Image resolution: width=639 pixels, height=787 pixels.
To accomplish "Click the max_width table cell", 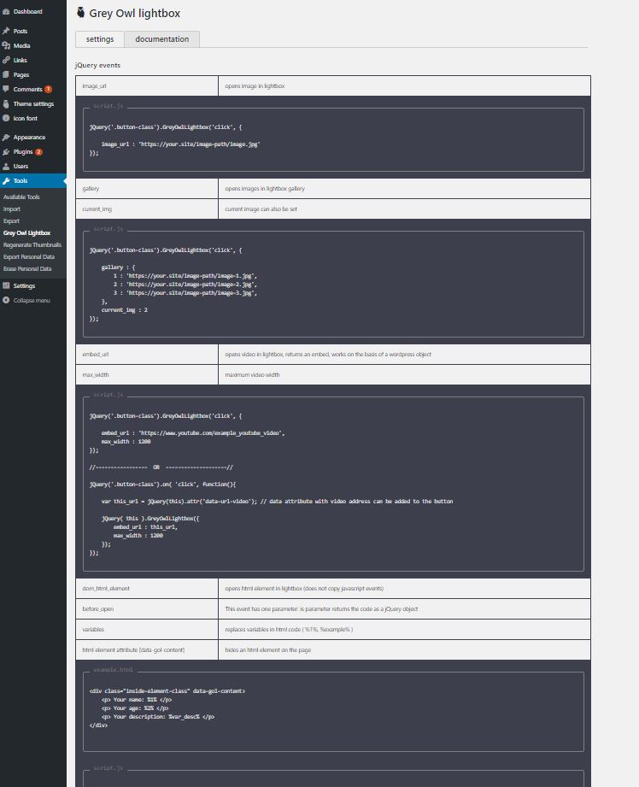I will point(147,375).
